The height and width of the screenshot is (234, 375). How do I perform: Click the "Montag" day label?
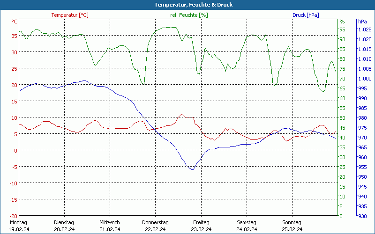(x=18, y=222)
